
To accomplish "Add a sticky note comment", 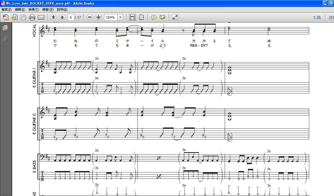I will tap(154, 17).
